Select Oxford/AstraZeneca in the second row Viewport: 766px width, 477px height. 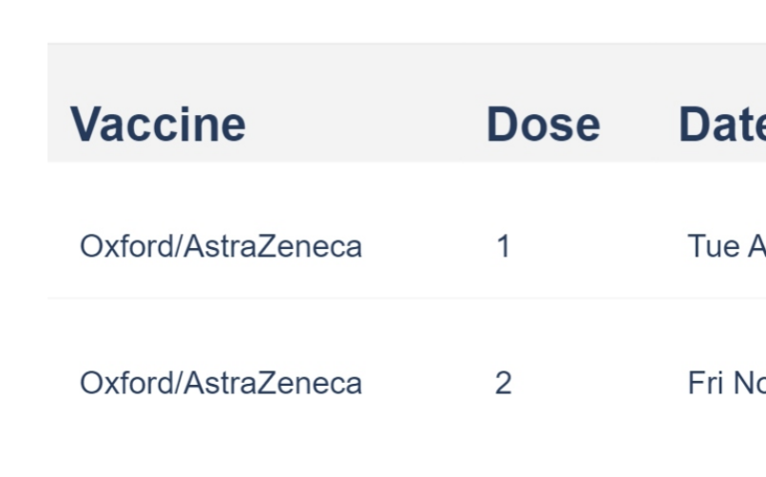coord(220,383)
